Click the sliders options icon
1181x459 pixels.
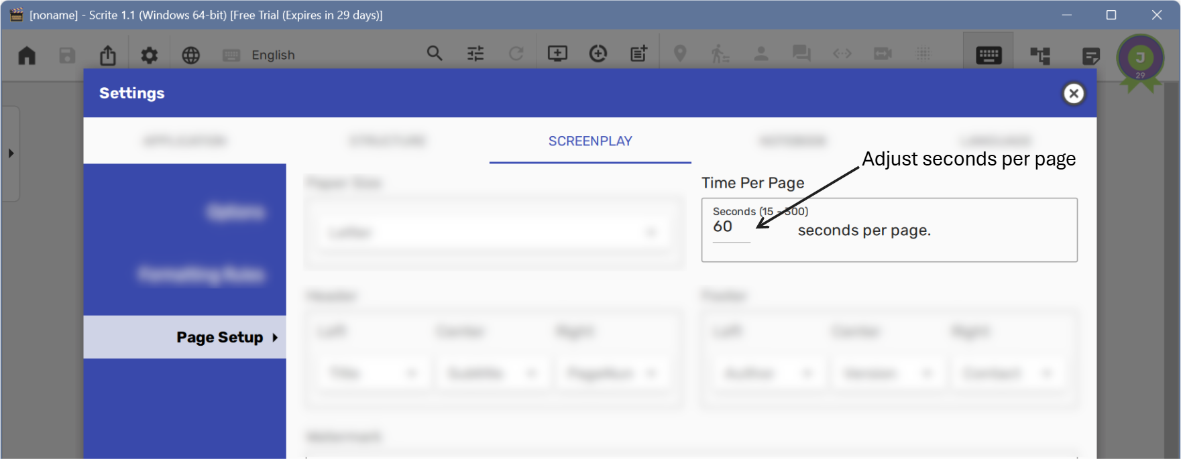pos(475,54)
